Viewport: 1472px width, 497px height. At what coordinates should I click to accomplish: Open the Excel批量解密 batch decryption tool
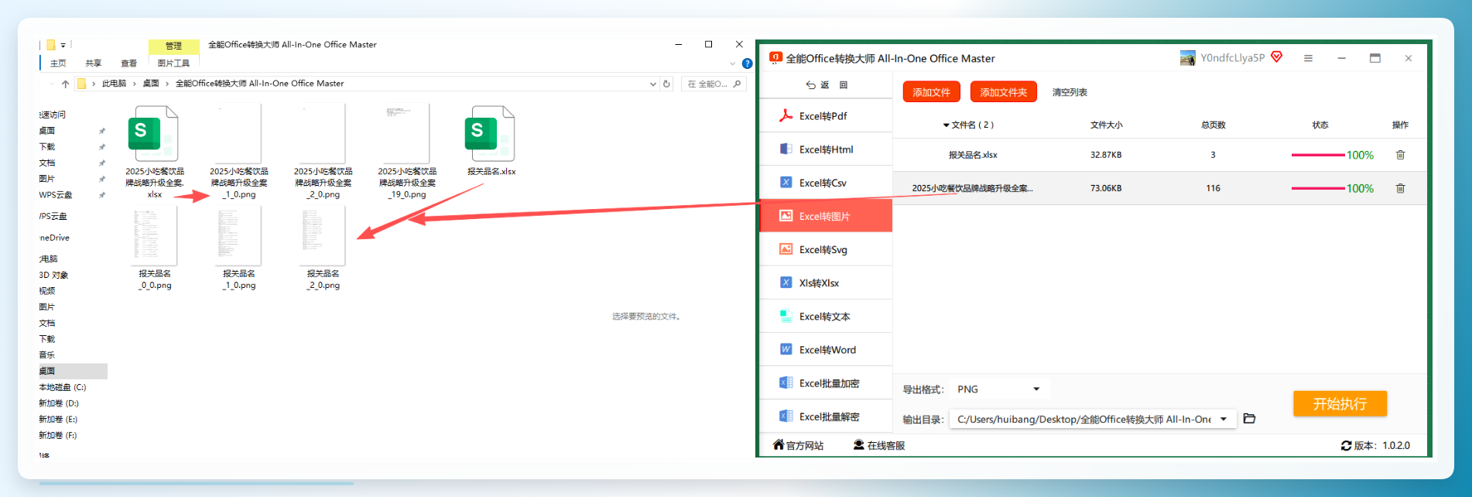pyautogui.click(x=826, y=416)
